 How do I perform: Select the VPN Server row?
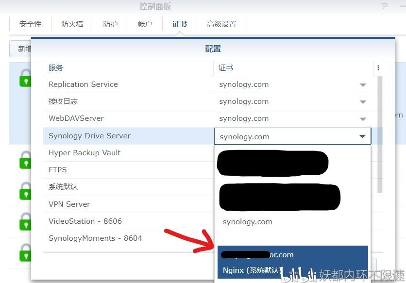point(129,204)
